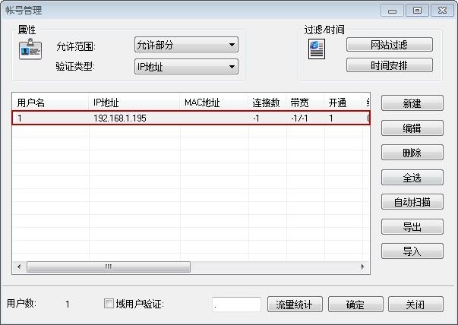Sort by the 用户名 column header
This screenshot has height=325, width=458.
50,103
